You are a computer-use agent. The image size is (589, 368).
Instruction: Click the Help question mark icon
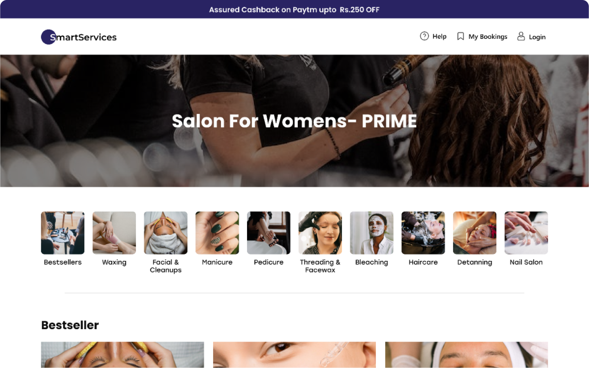[424, 36]
